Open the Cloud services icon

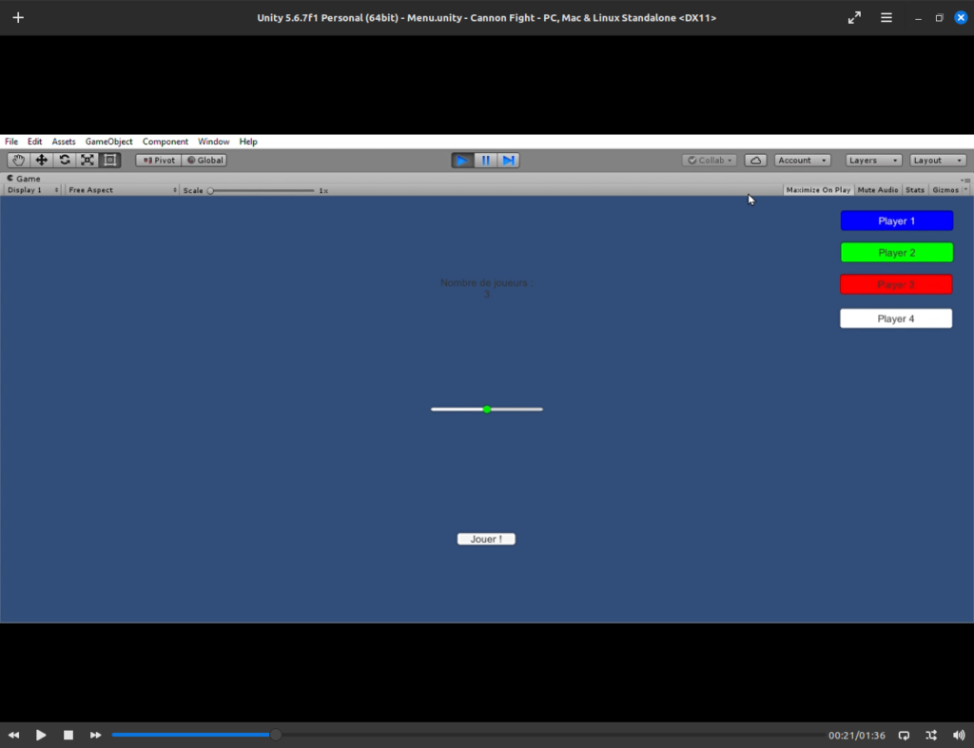coord(755,161)
